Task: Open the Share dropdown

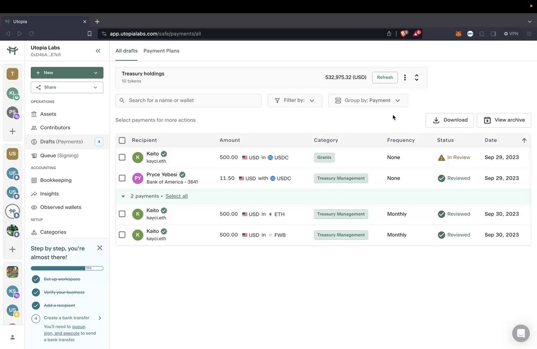Action: [67, 87]
